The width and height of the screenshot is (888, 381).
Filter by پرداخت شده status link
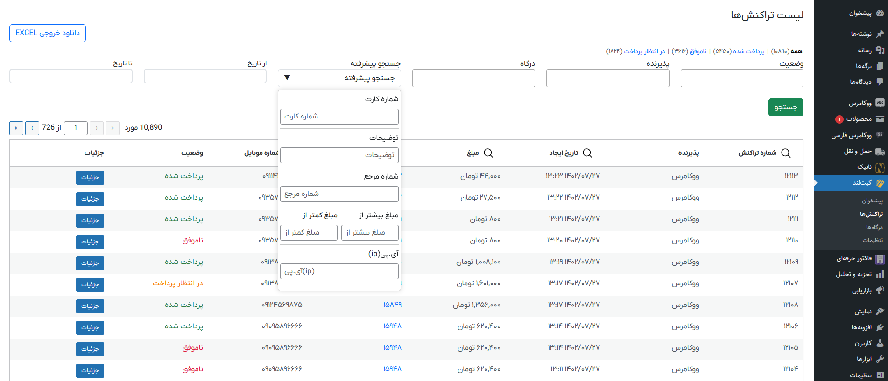748,51
